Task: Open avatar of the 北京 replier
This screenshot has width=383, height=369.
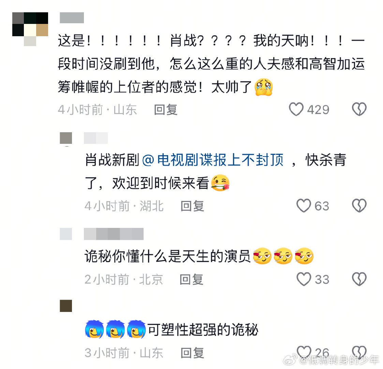Action: [66, 234]
